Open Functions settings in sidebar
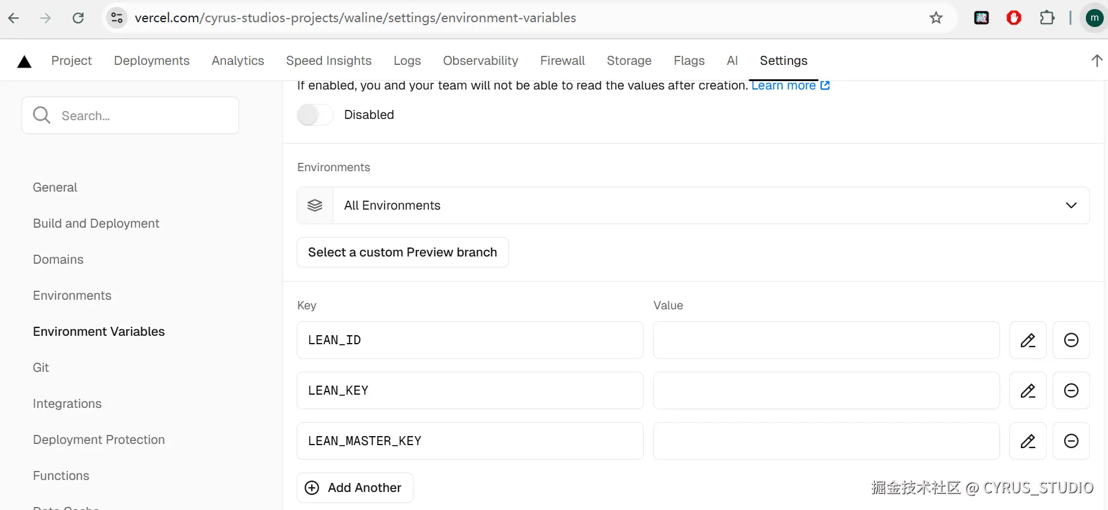The width and height of the screenshot is (1108, 510). pyautogui.click(x=61, y=476)
